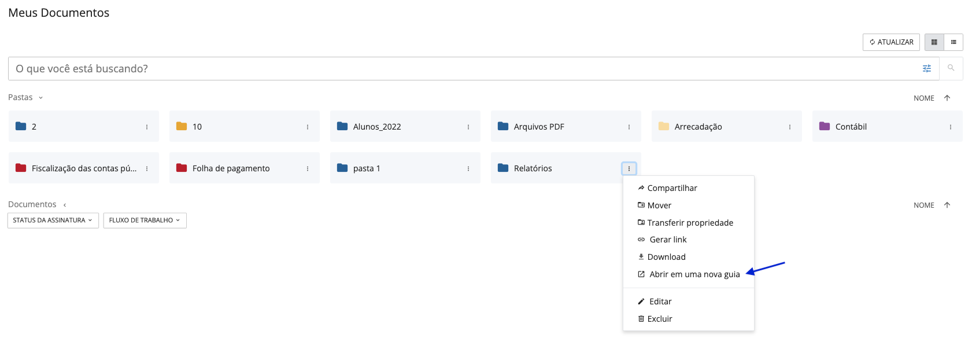This screenshot has height=342, width=972.
Task: Click Excluir in the context menu
Action: point(659,319)
